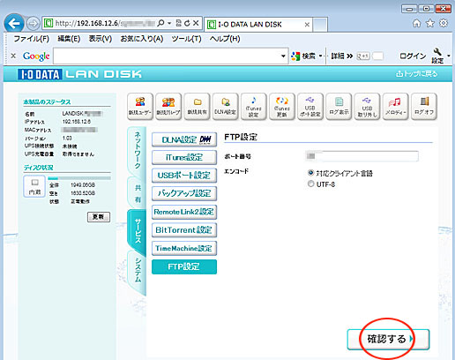Open the iTunes設定 service menu button

[184, 158]
